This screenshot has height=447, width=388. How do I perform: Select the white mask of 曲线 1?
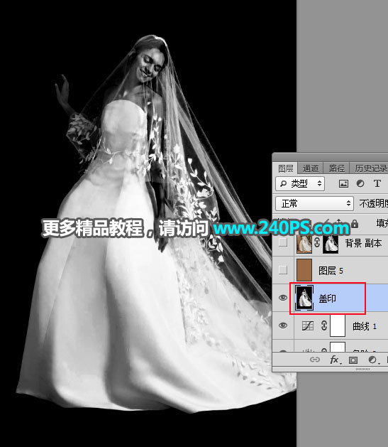[338, 325]
